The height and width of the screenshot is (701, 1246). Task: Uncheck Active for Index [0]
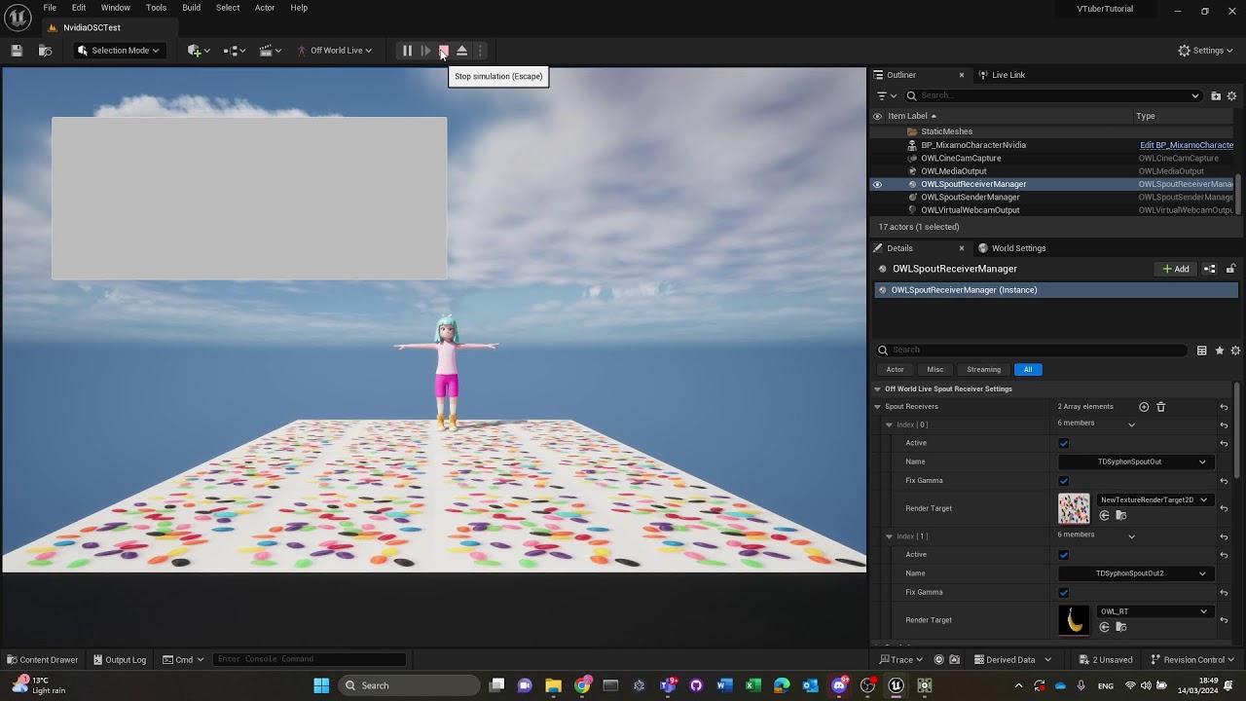point(1064,444)
